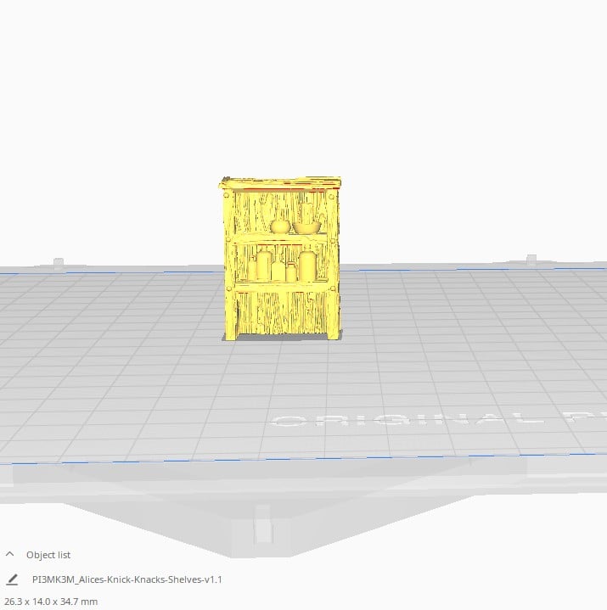
Task: Click the Object list heading
Action: [48, 555]
